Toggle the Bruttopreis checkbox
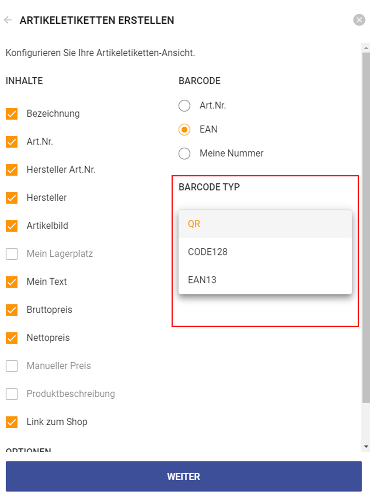This screenshot has height=498, width=370. tap(12, 310)
